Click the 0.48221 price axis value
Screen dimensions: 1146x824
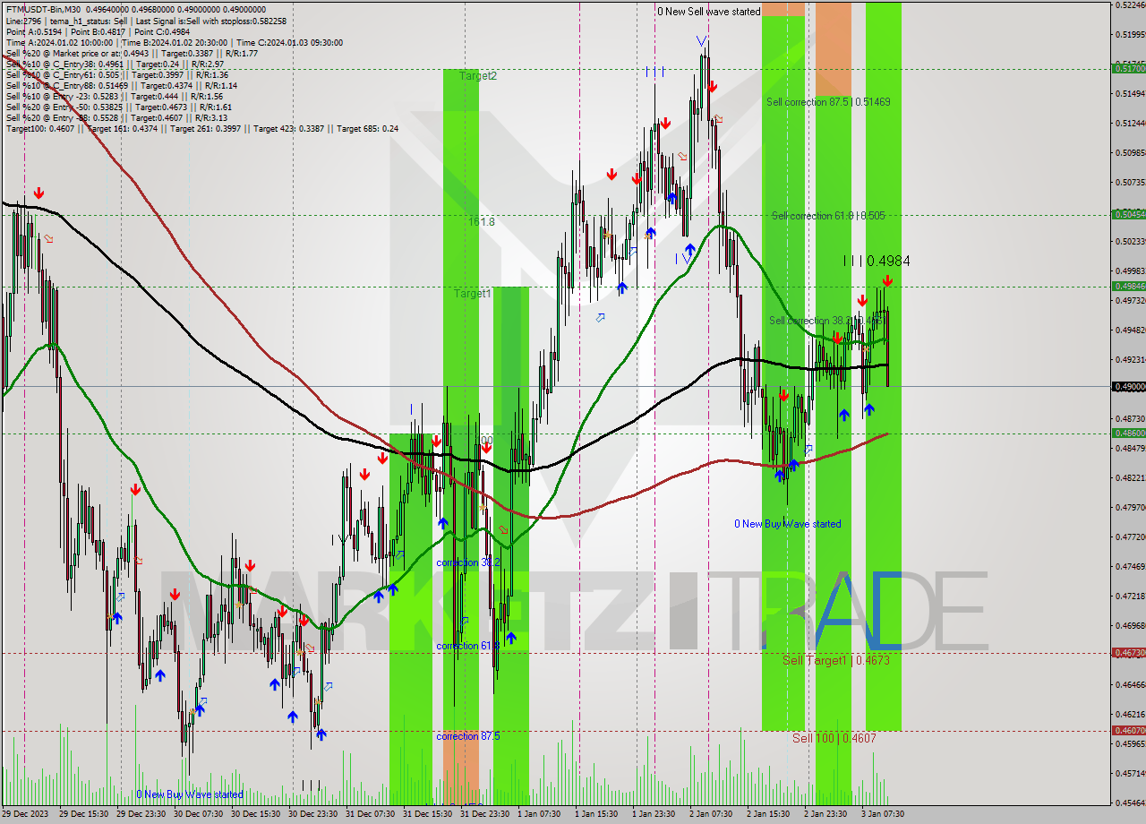tap(1130, 477)
